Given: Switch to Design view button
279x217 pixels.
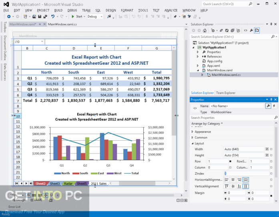Looking at the screenshot, I should point(19,200).
